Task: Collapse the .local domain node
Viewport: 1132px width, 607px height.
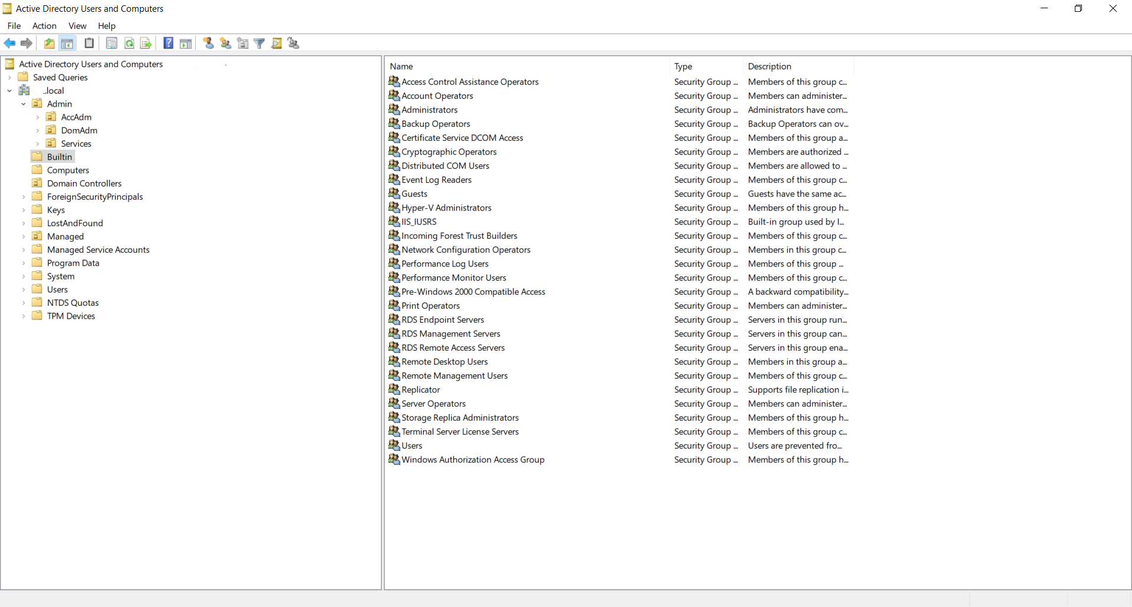Action: 9,91
